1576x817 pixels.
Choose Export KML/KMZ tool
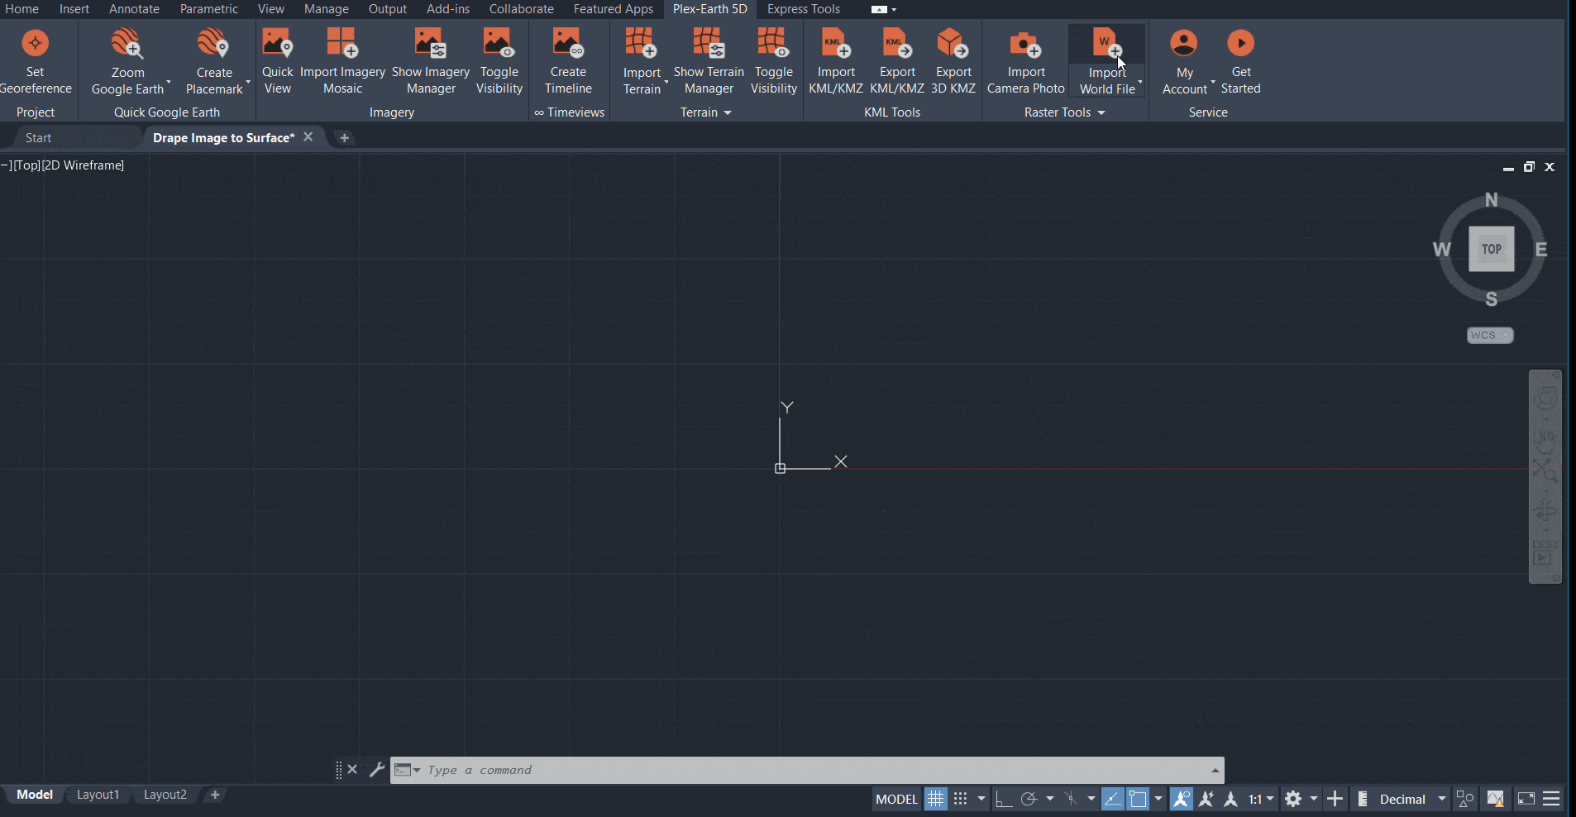tap(897, 61)
